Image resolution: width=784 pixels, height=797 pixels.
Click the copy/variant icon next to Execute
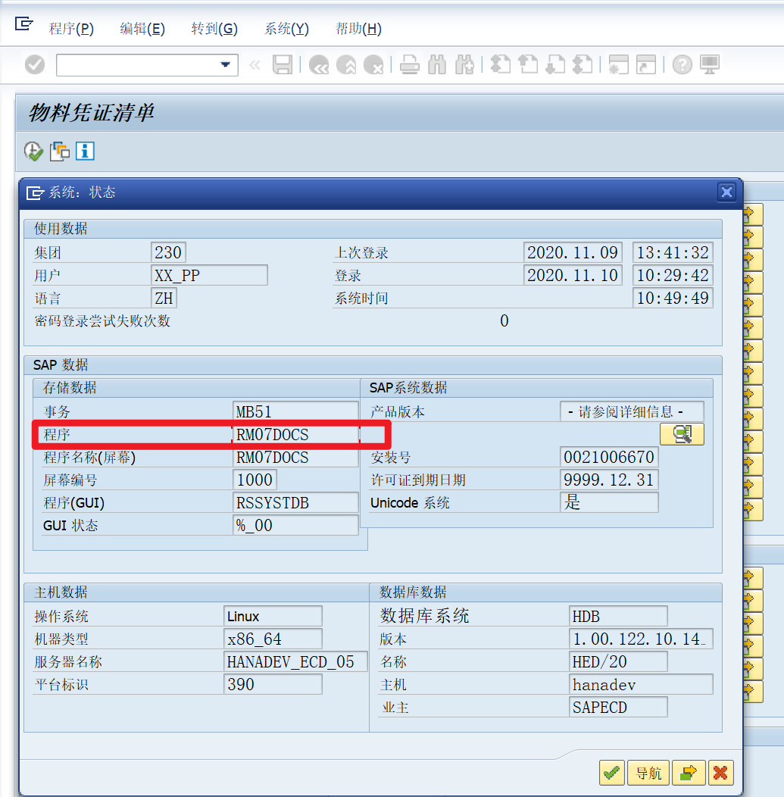point(59,151)
